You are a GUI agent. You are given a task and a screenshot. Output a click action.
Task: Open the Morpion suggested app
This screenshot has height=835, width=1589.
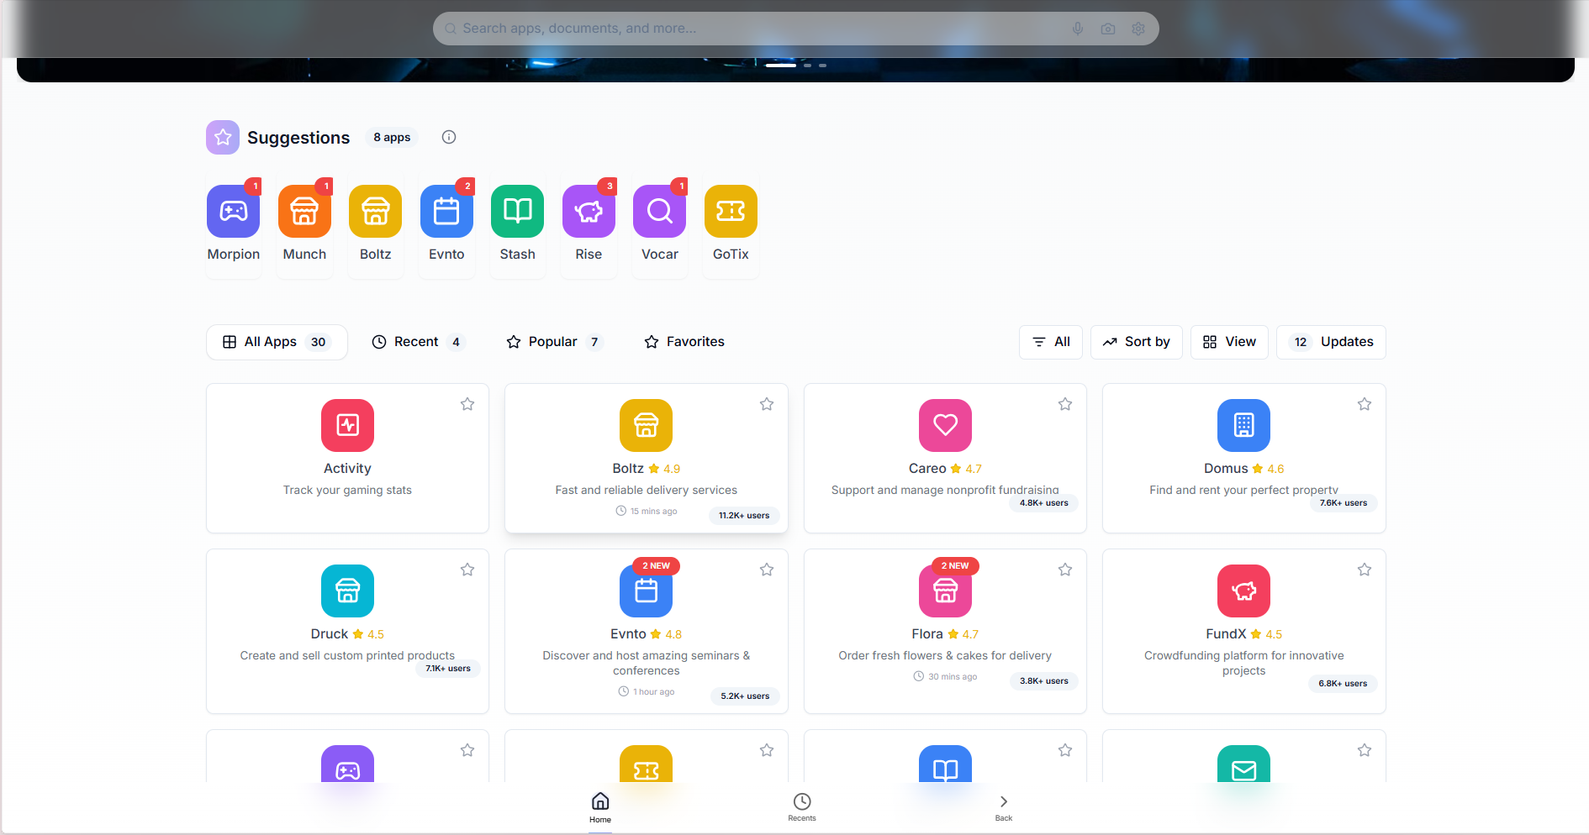tap(233, 211)
